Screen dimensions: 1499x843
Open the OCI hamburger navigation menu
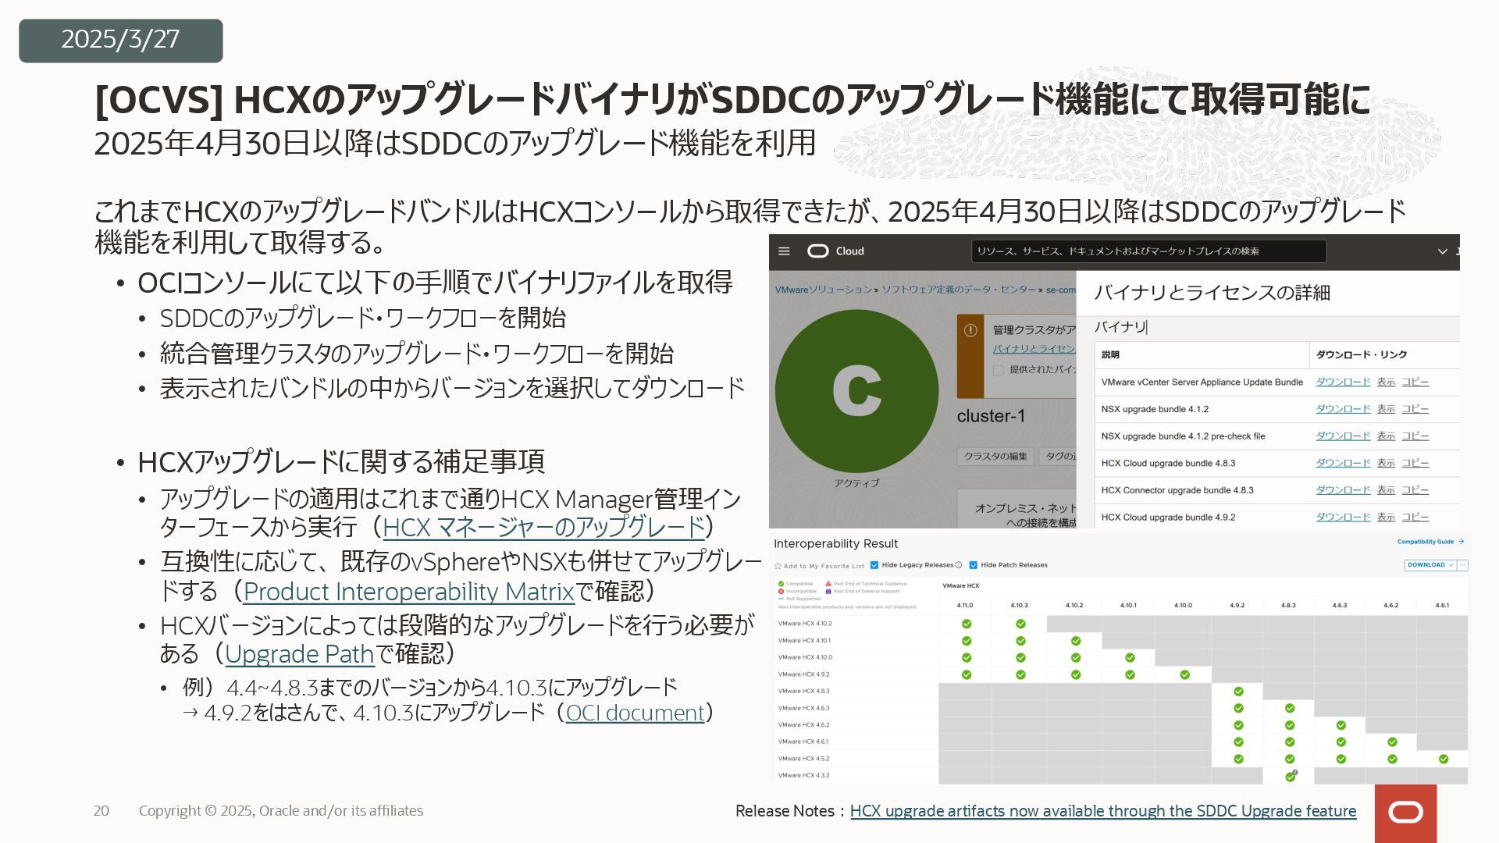coord(785,251)
